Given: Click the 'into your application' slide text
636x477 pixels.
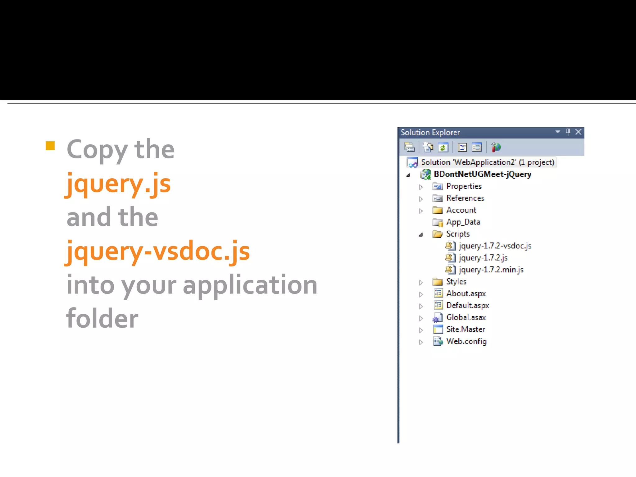Looking at the screenshot, I should (192, 286).
